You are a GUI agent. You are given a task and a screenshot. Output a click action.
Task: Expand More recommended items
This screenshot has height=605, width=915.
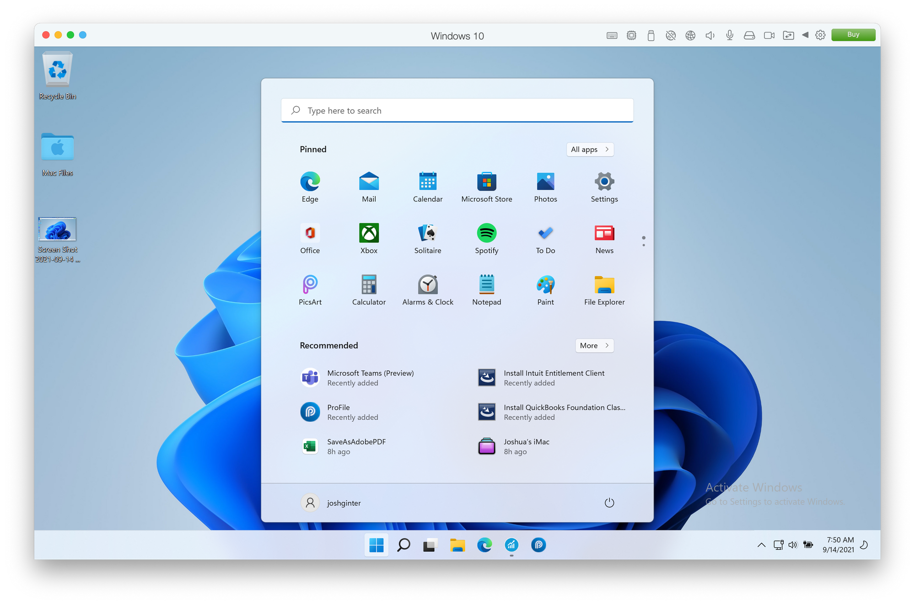(594, 345)
